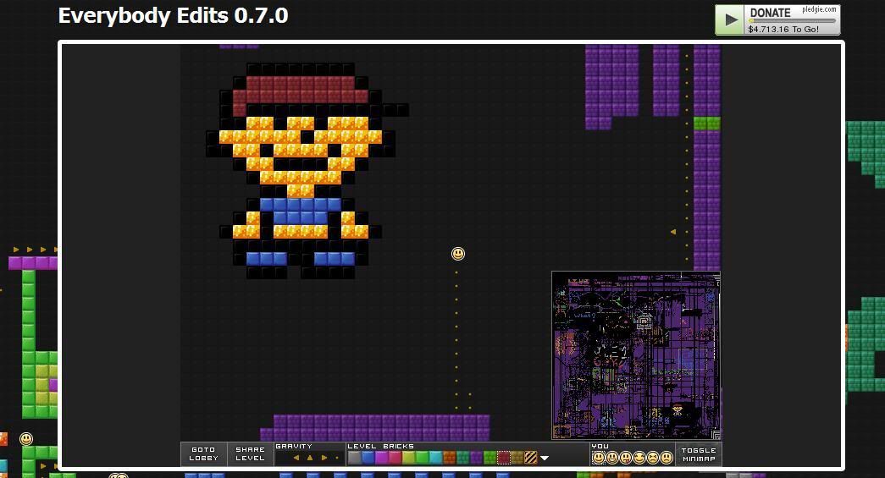Screen dimensions: 885x478
Task: Click the Donate play arrow icon
Action: (730, 19)
